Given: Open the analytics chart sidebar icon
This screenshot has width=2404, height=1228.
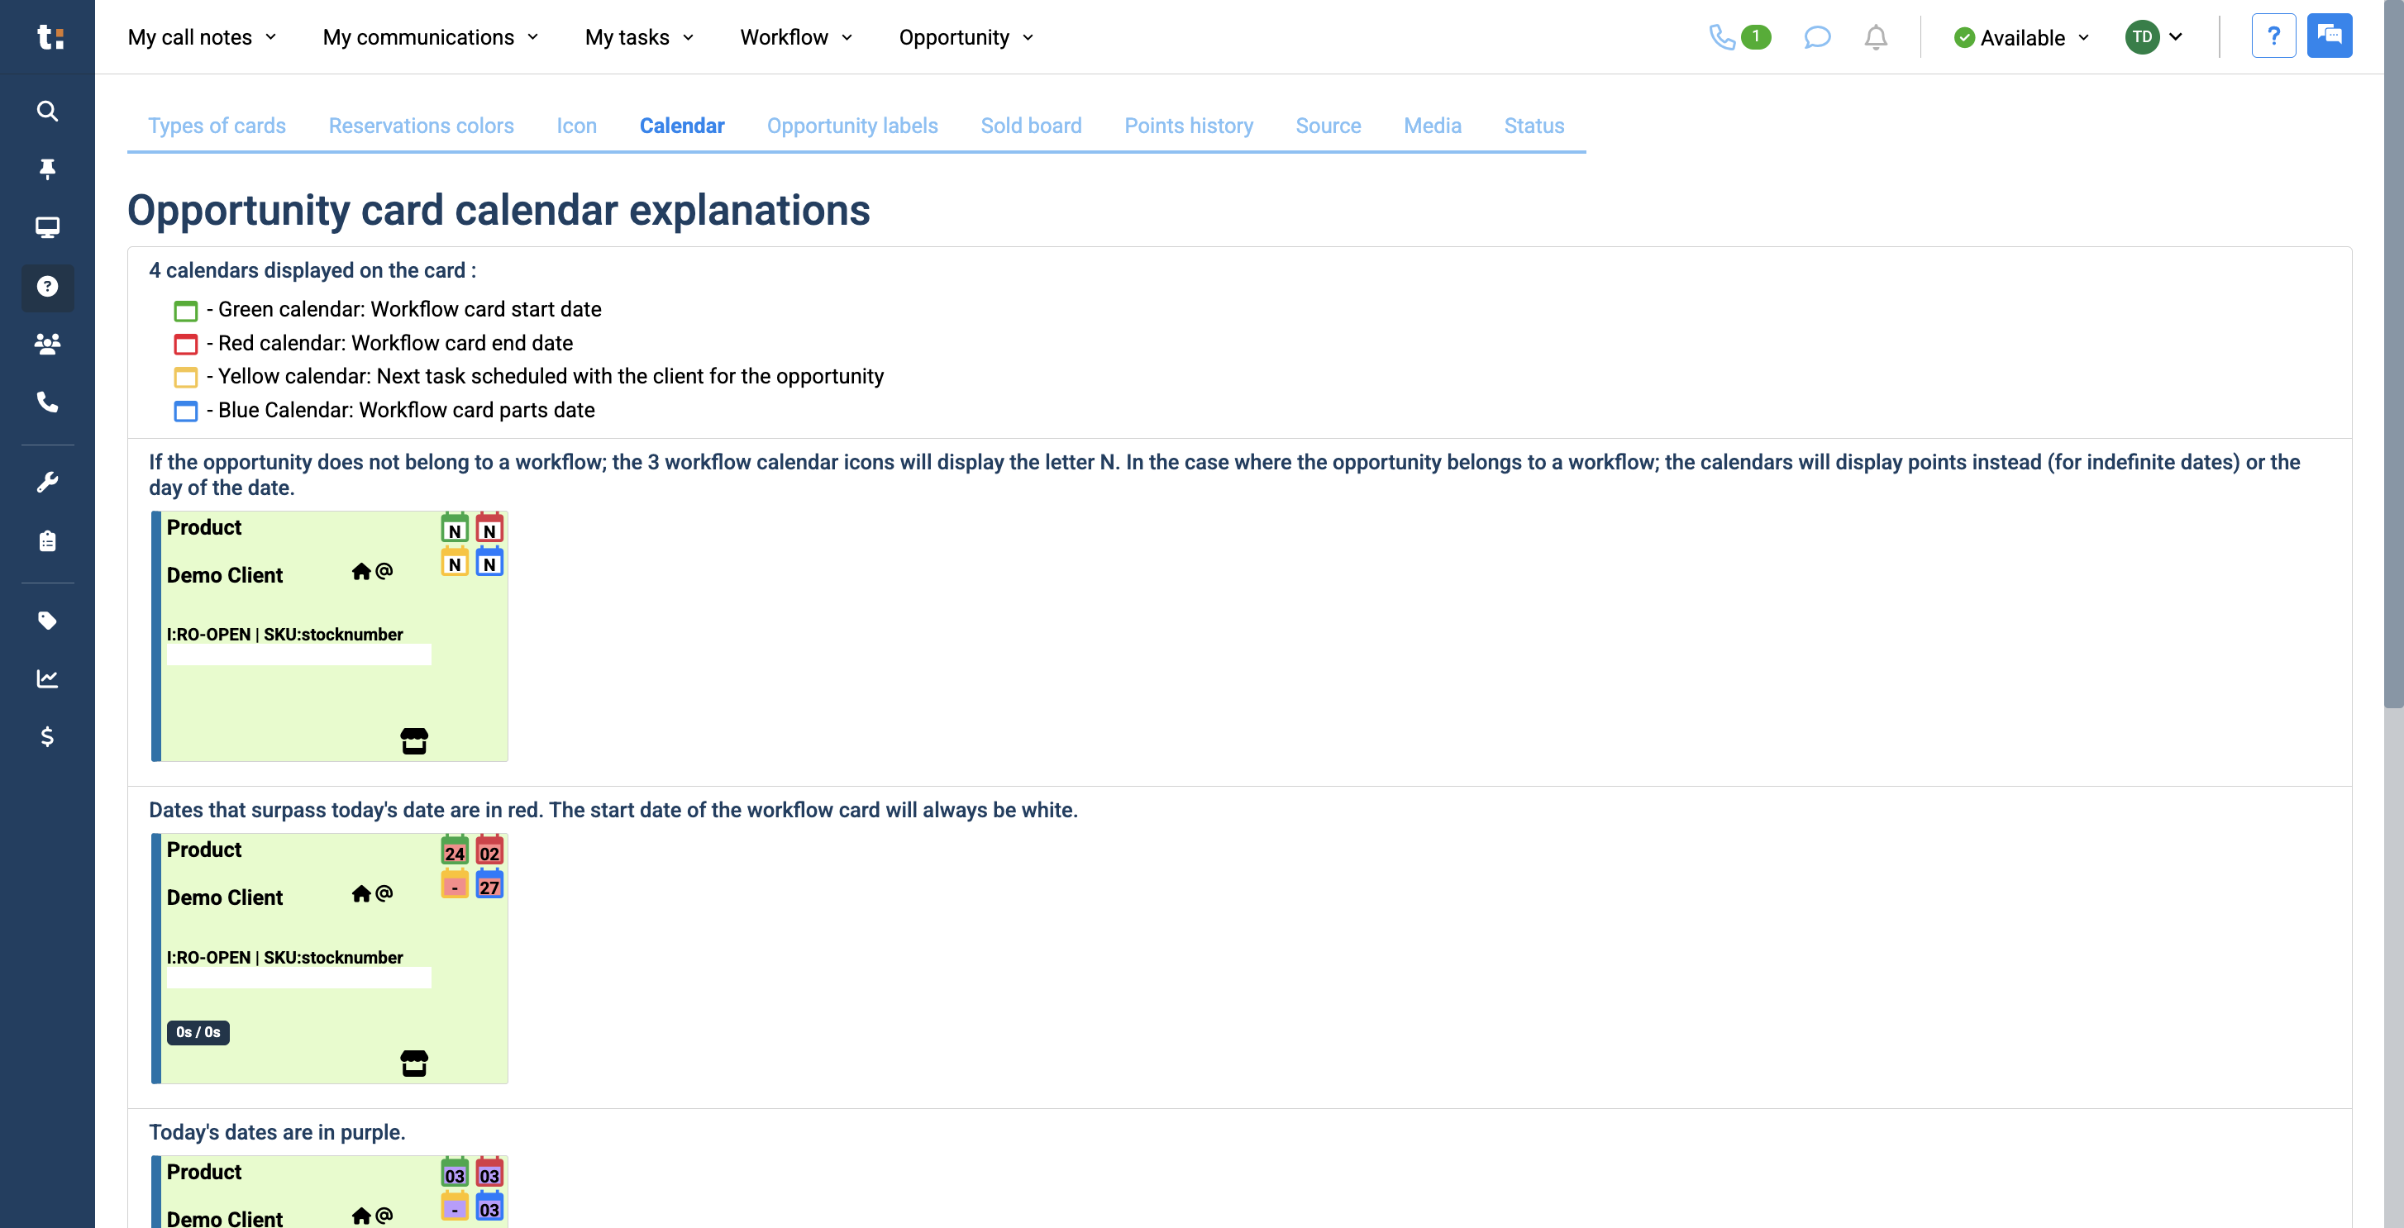Looking at the screenshot, I should point(48,678).
